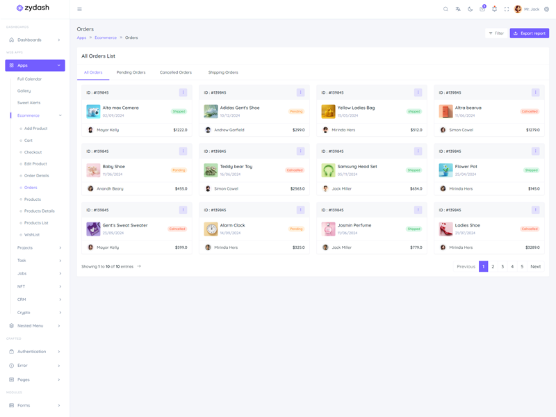Click the Export report button
The image size is (556, 417).
529,33
